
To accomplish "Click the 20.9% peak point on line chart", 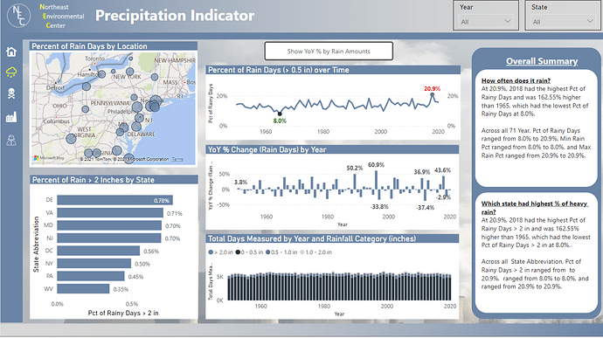I will coord(433,94).
